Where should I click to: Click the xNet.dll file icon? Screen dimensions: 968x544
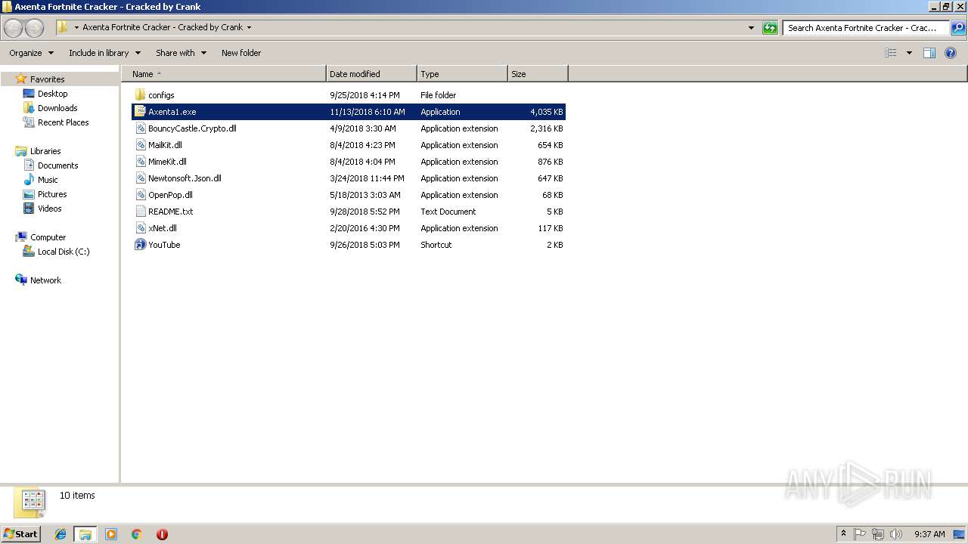(140, 228)
